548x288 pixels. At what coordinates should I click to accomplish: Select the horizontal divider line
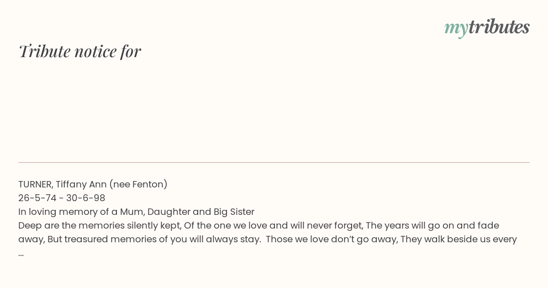pos(274,162)
